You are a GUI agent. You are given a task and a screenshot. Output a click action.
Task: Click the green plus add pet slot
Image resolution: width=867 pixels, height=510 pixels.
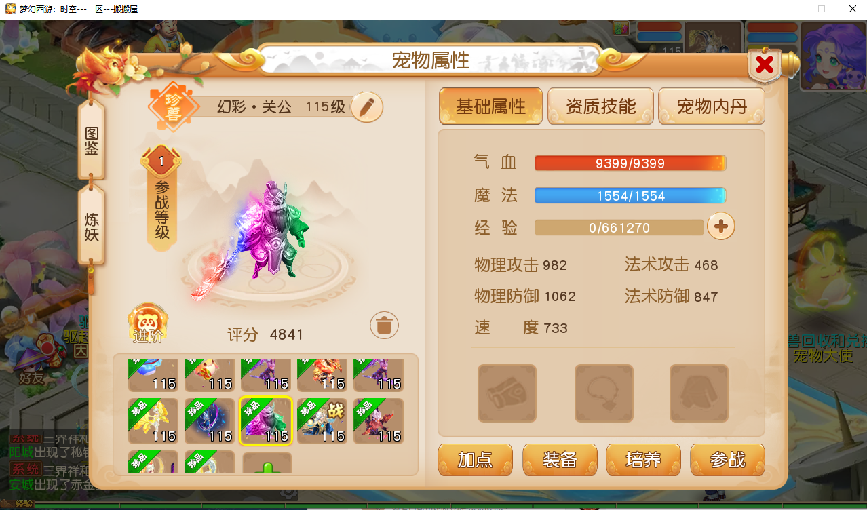267,463
